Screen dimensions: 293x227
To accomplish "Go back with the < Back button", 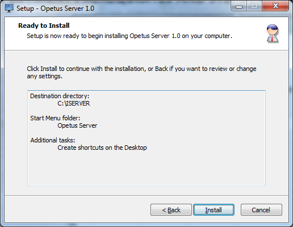I will point(171,210).
